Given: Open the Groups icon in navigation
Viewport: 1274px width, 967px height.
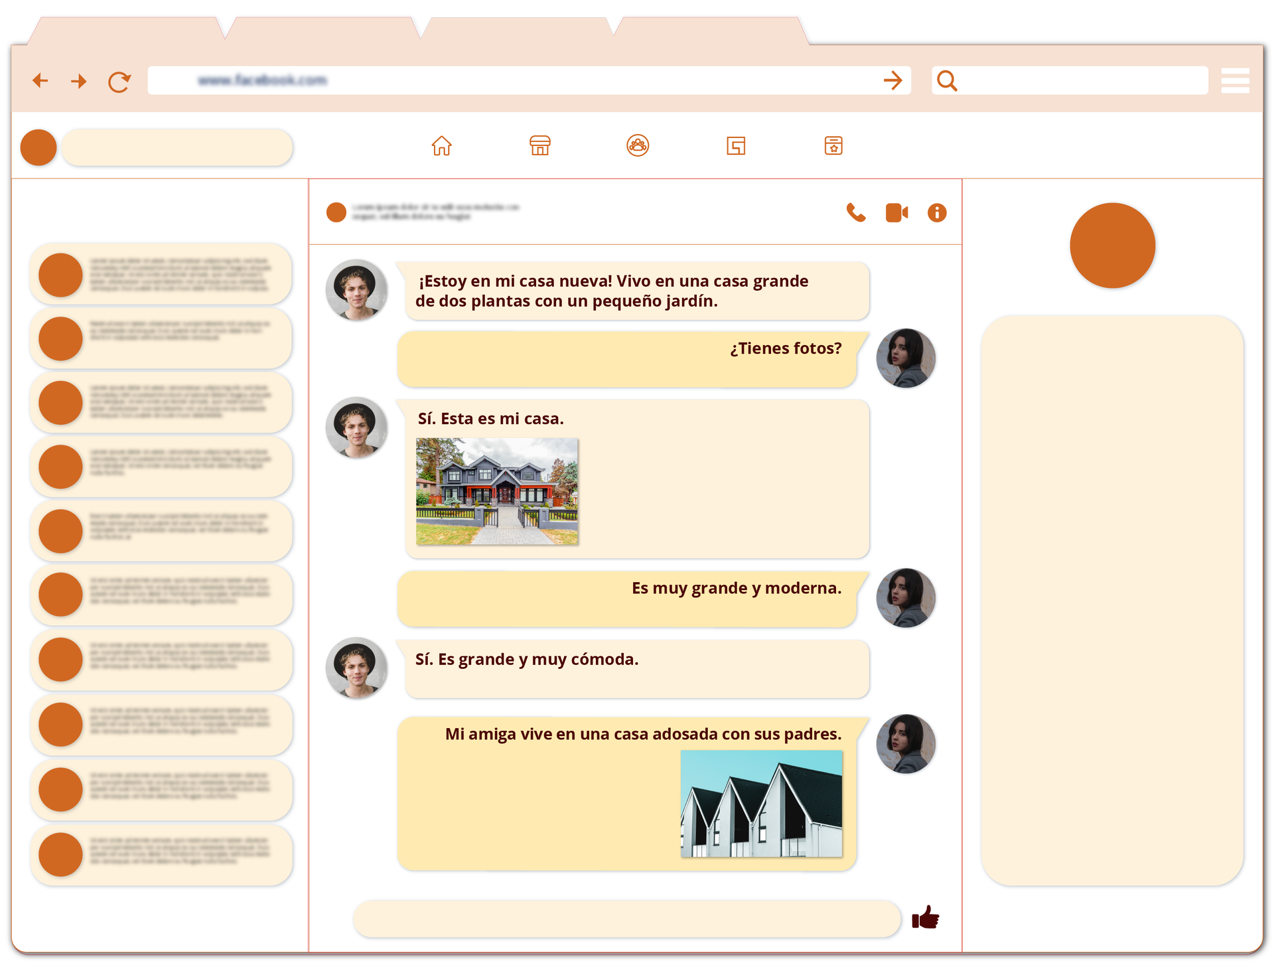Looking at the screenshot, I should 638,145.
